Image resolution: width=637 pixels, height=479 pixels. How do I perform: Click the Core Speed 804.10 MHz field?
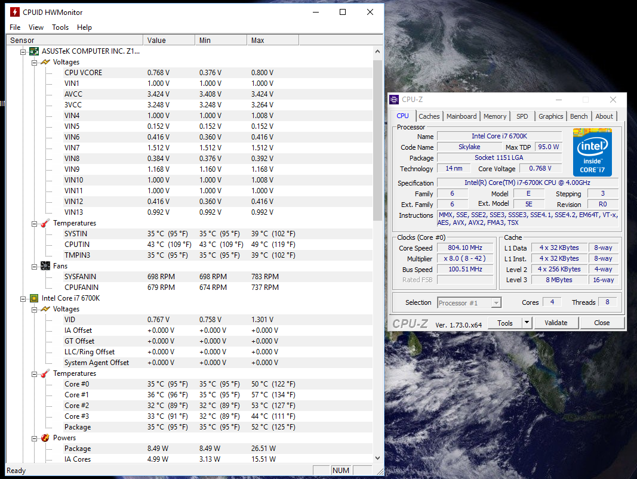tap(465, 248)
